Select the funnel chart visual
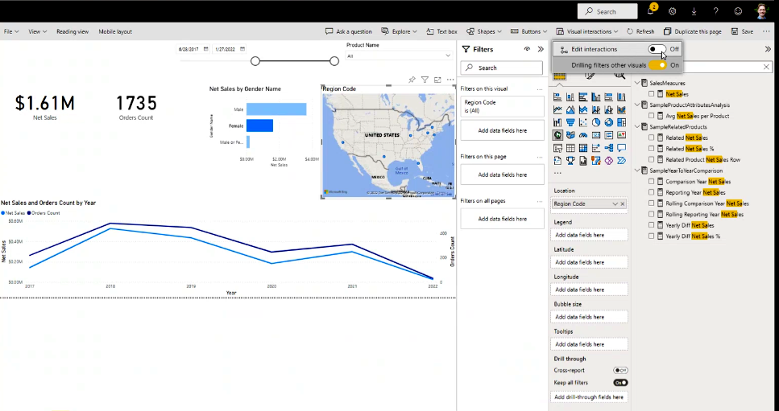Image resolution: width=779 pixels, height=411 pixels. (570, 122)
